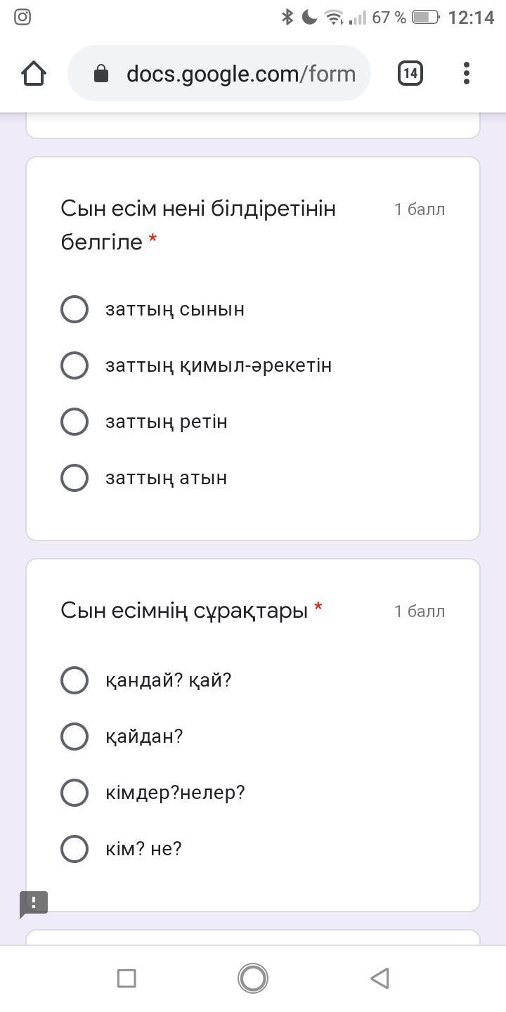
Task: Tap the Instagram notification icon in status bar
Action: (22, 17)
